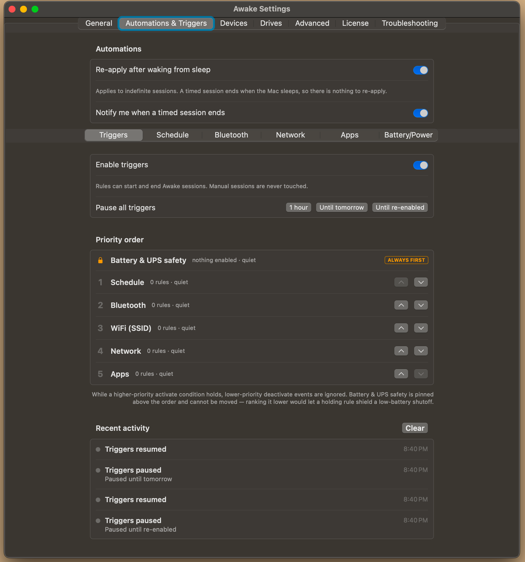Click the bullet dot beside the Paused until tomorrow entry
This screenshot has width=525, height=562.
tap(98, 471)
